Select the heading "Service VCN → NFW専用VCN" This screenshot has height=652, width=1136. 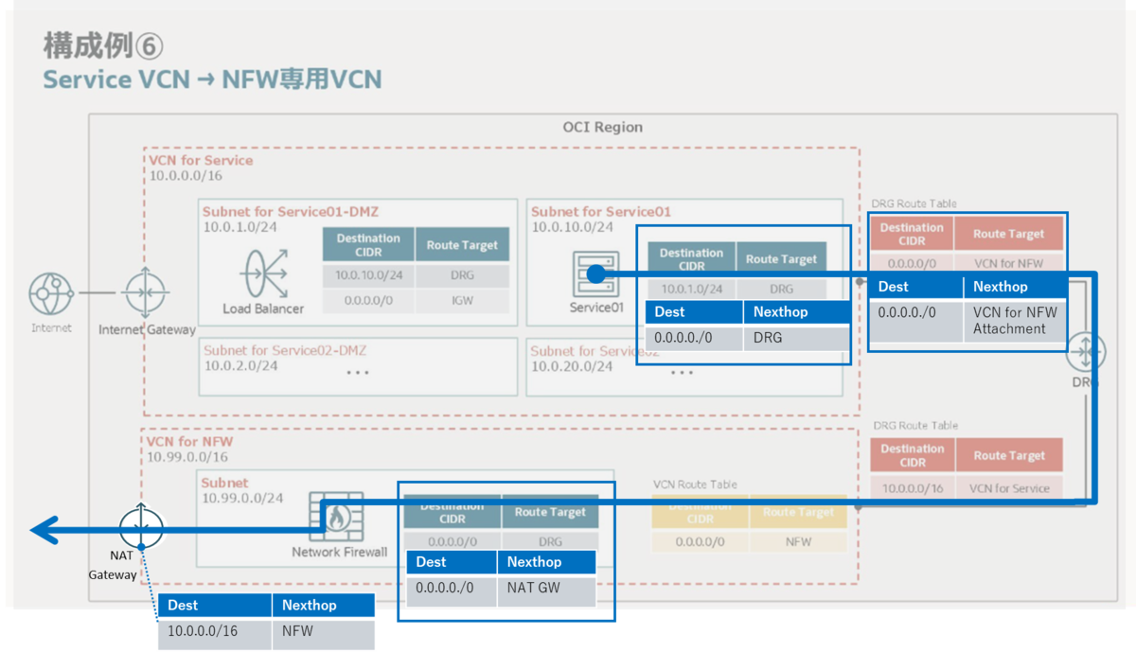(x=212, y=79)
